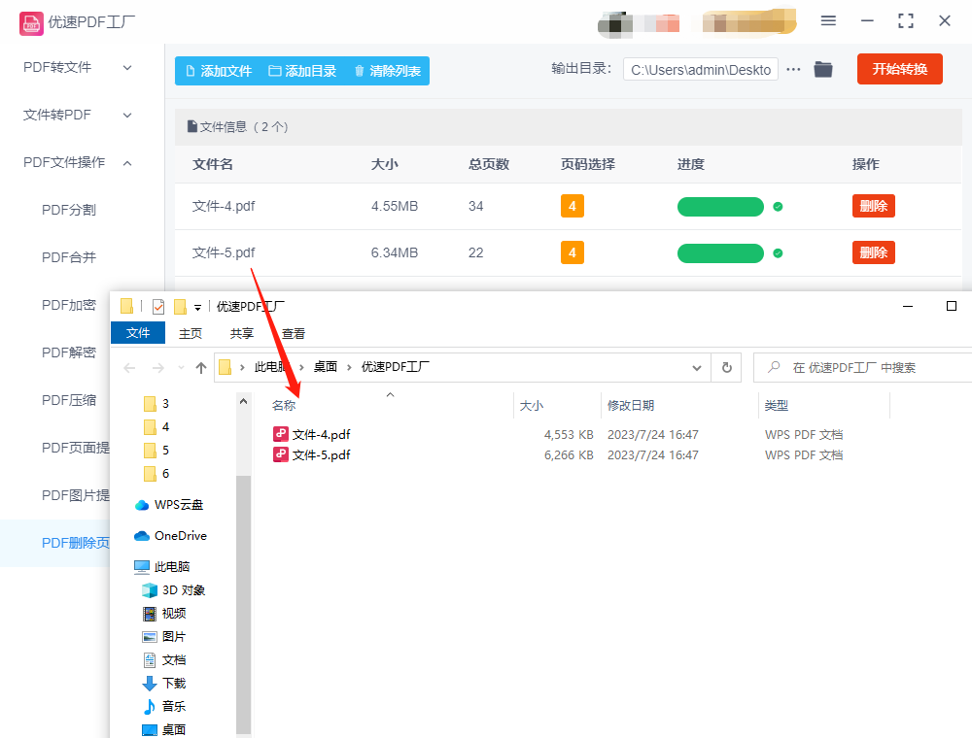
Task: Open the 共享 tab in Explorer
Action: point(242,333)
